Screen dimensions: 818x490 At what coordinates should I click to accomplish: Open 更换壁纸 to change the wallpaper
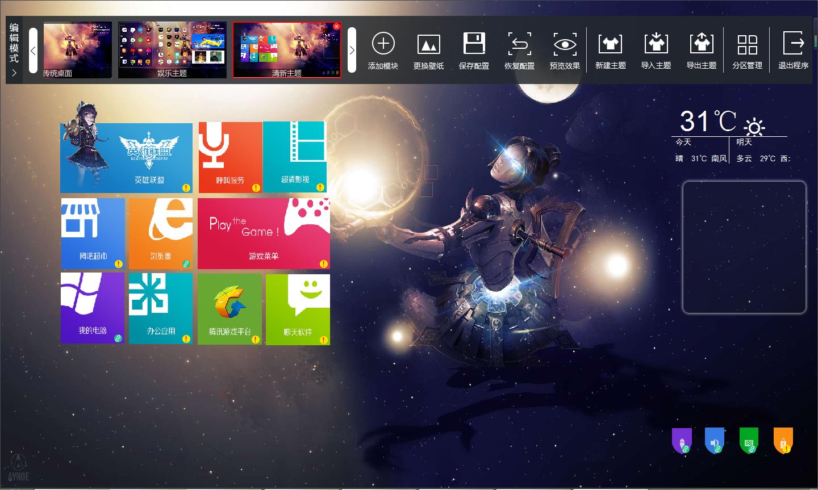point(429,44)
